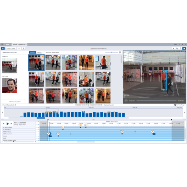Open fourth top-row result of man from behind
Screen dimensions: 187x187
point(86,62)
